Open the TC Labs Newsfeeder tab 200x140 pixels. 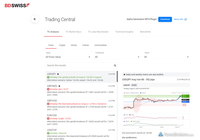coord(98,32)
